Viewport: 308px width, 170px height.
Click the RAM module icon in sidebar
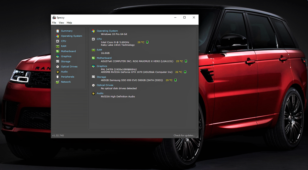(57, 46)
